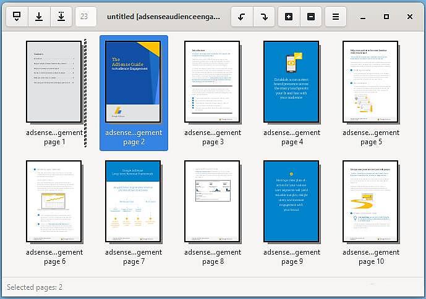Click the 'page 6' label text
The image size is (426, 299).
pos(54,261)
